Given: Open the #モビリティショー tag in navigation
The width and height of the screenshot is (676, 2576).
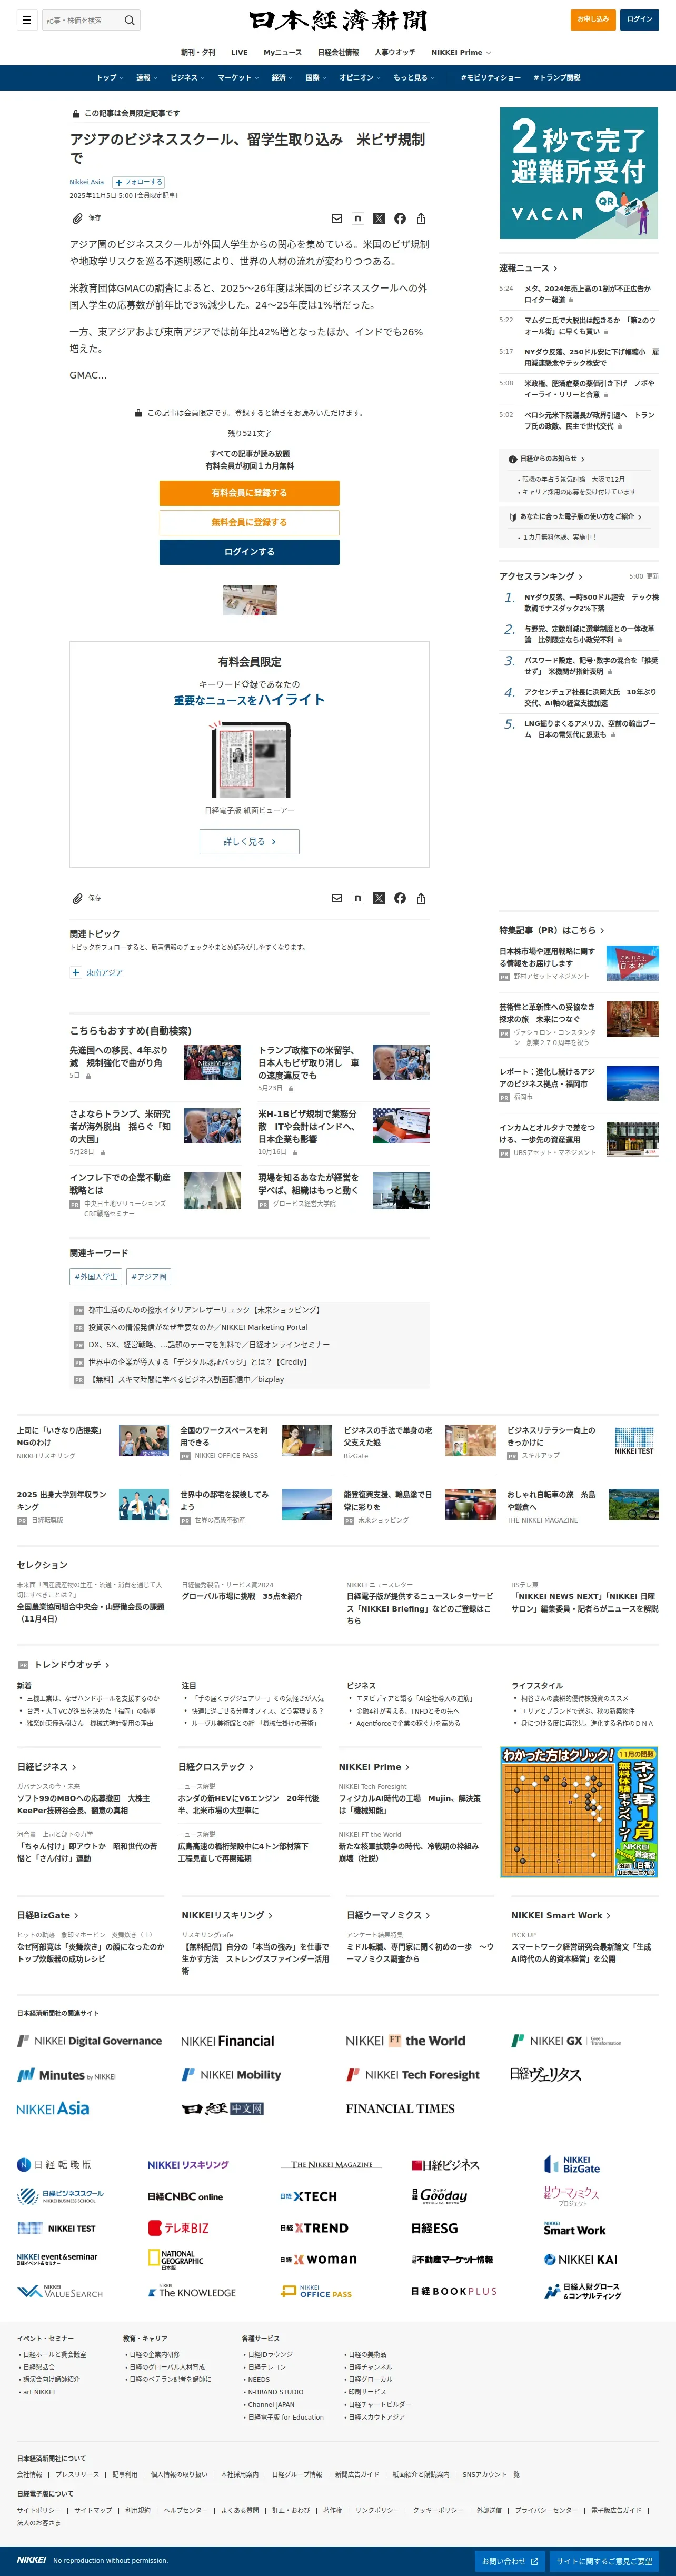Looking at the screenshot, I should click(490, 78).
